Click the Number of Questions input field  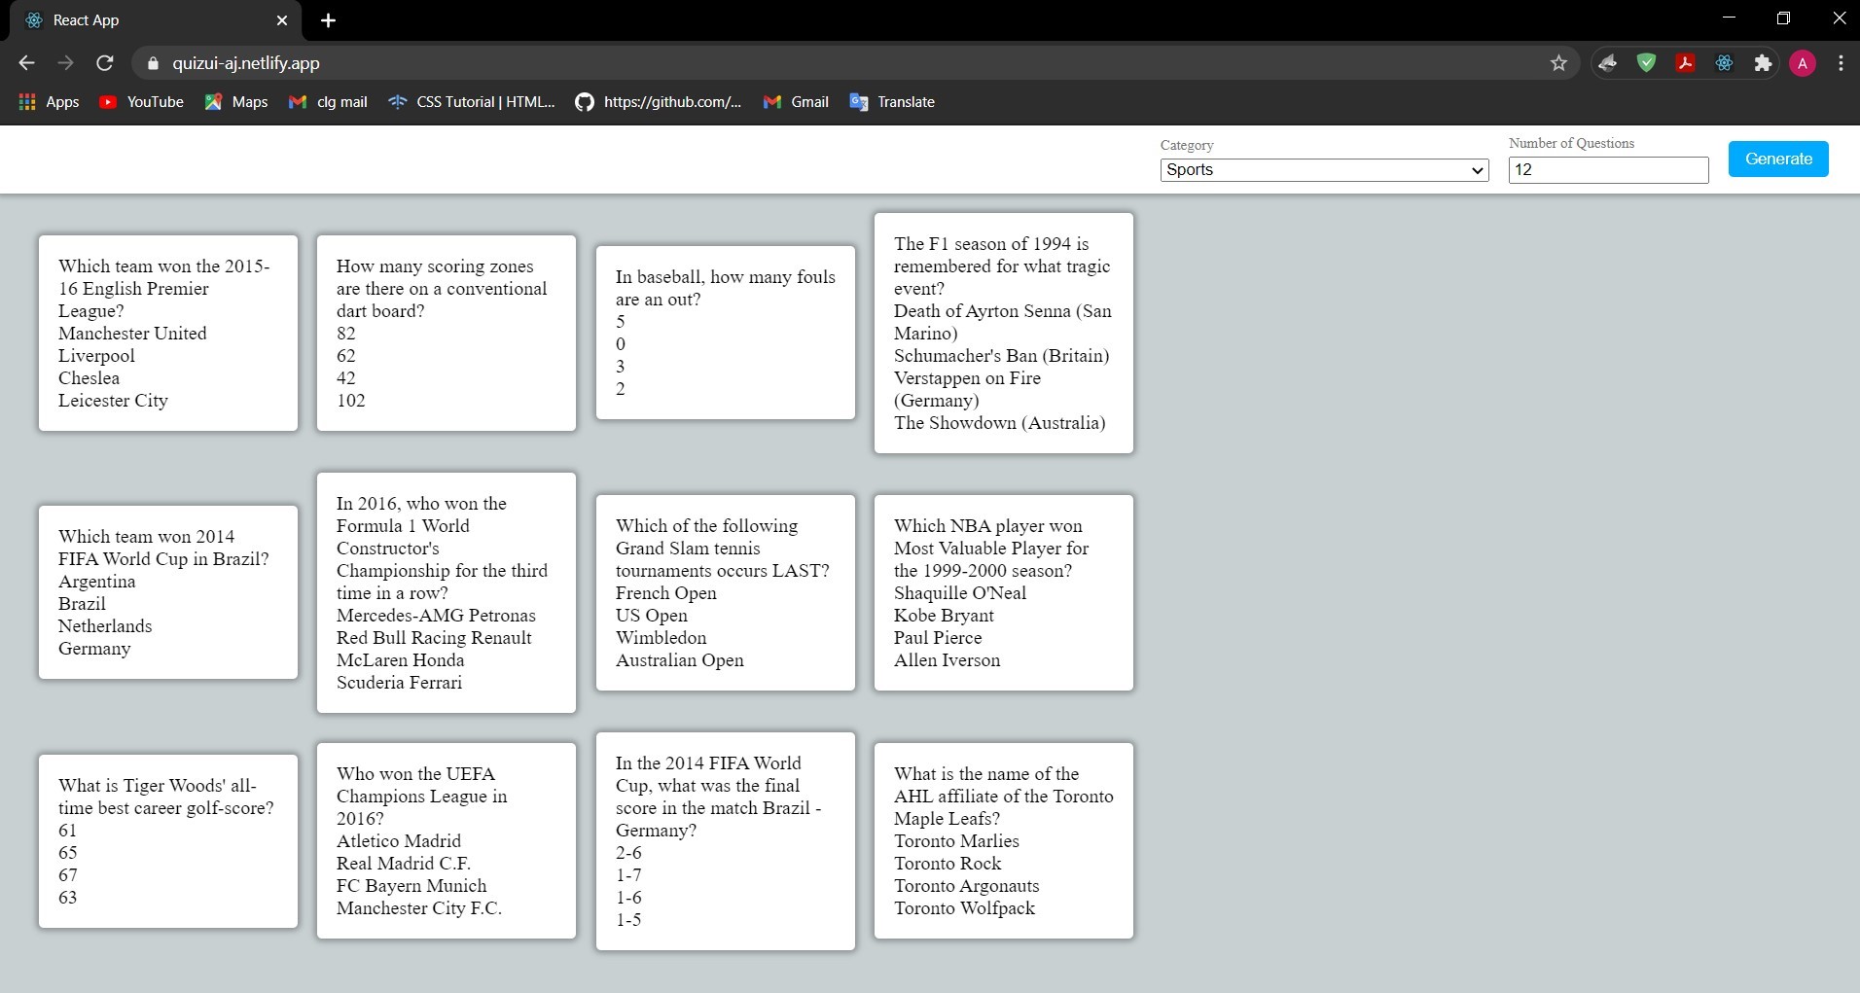click(1608, 169)
